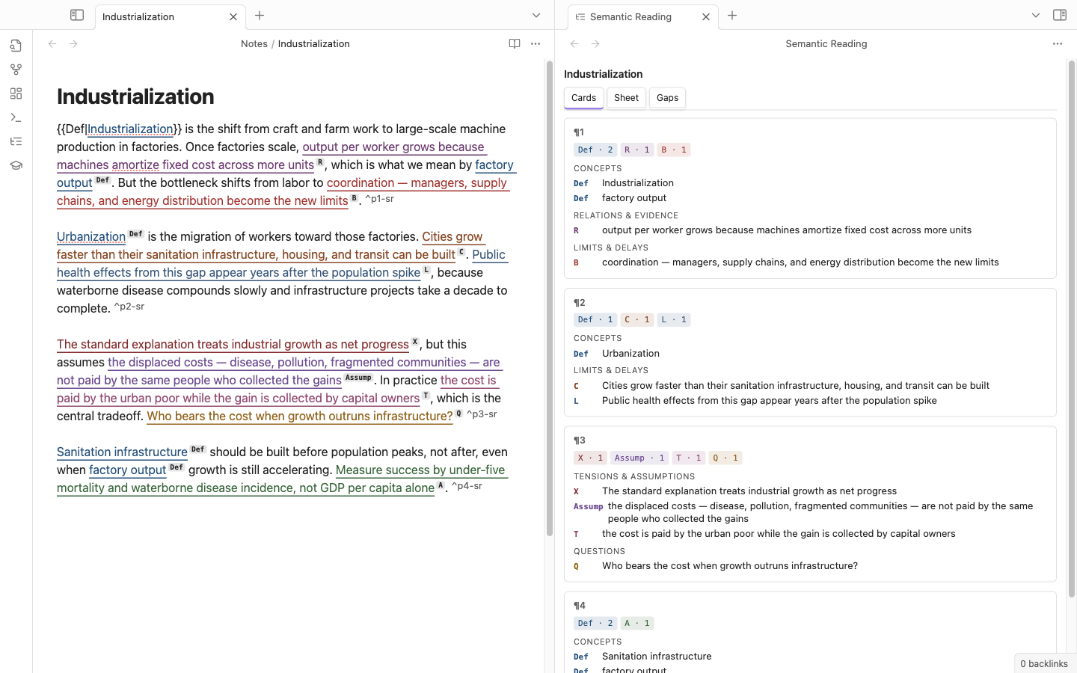The image size is (1077, 673).
Task: Switch to the Gaps view
Action: (x=667, y=98)
